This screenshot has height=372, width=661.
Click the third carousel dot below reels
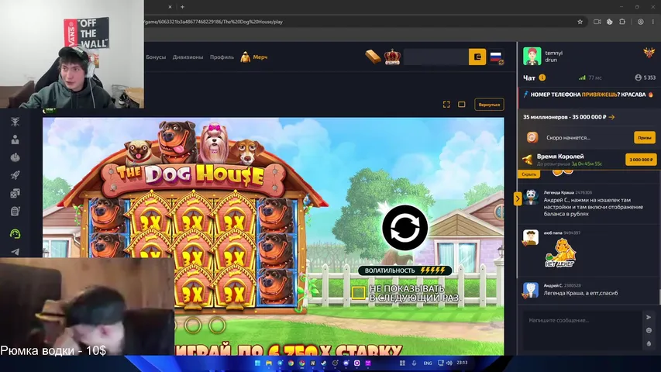click(x=217, y=325)
